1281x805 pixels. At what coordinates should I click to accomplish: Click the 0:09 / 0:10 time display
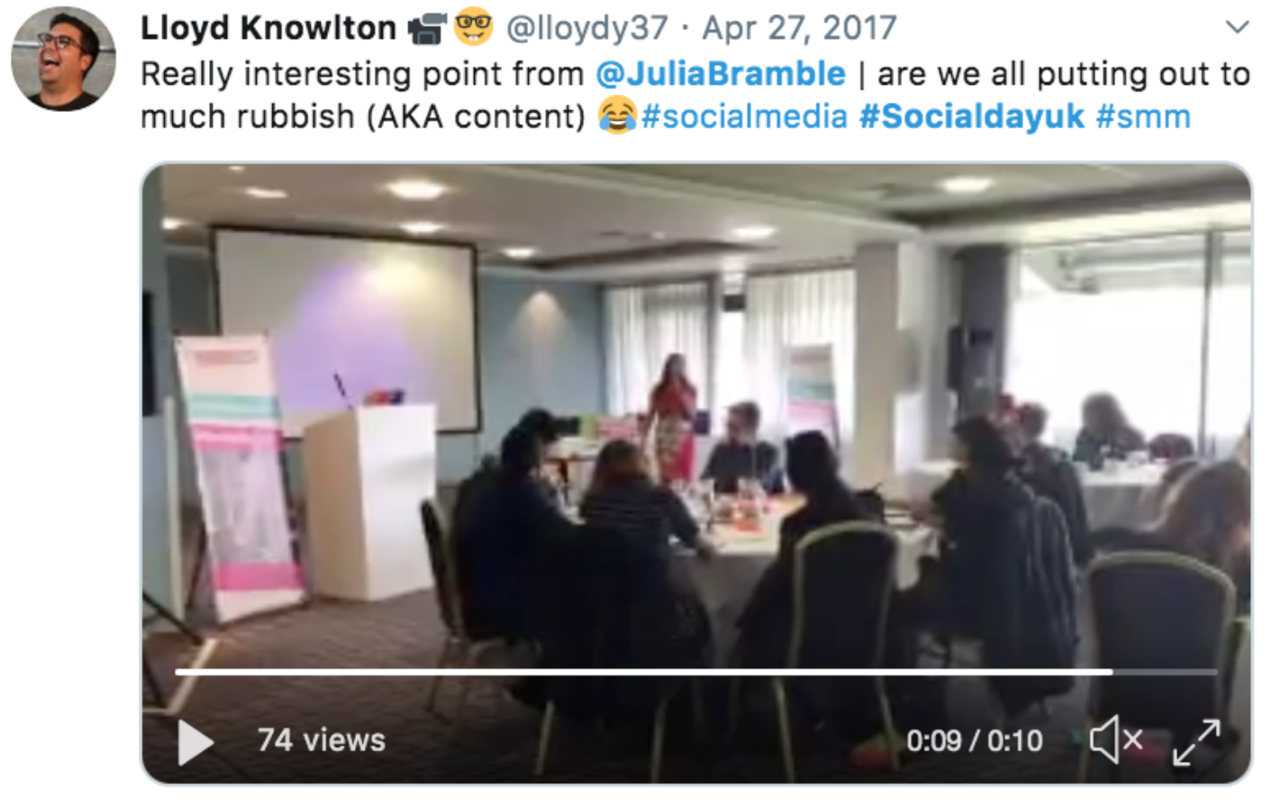[x=974, y=741]
